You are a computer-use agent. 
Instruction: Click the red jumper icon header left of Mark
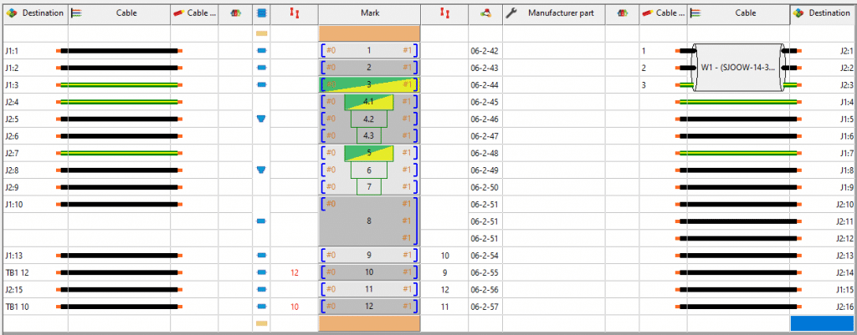tap(294, 13)
